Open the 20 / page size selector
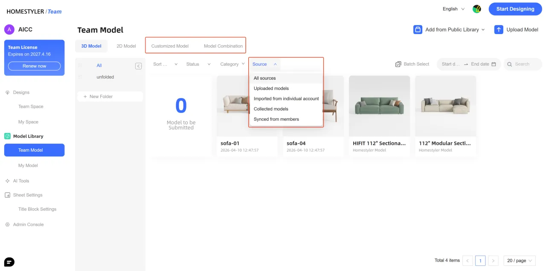Image resolution: width=546 pixels, height=271 pixels. pos(519,260)
